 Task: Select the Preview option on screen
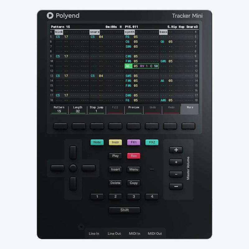pyautogui.click(x=134, y=109)
